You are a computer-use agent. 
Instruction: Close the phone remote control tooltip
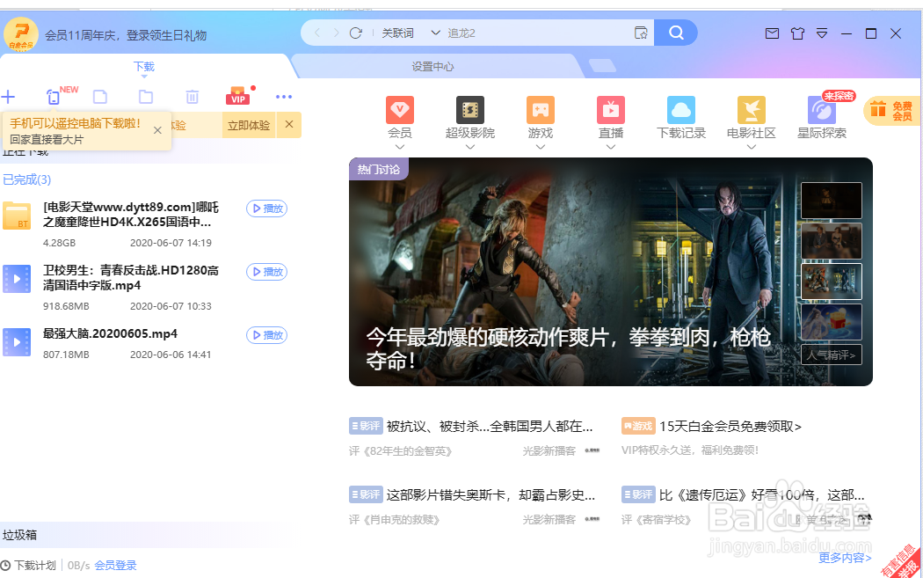click(157, 130)
